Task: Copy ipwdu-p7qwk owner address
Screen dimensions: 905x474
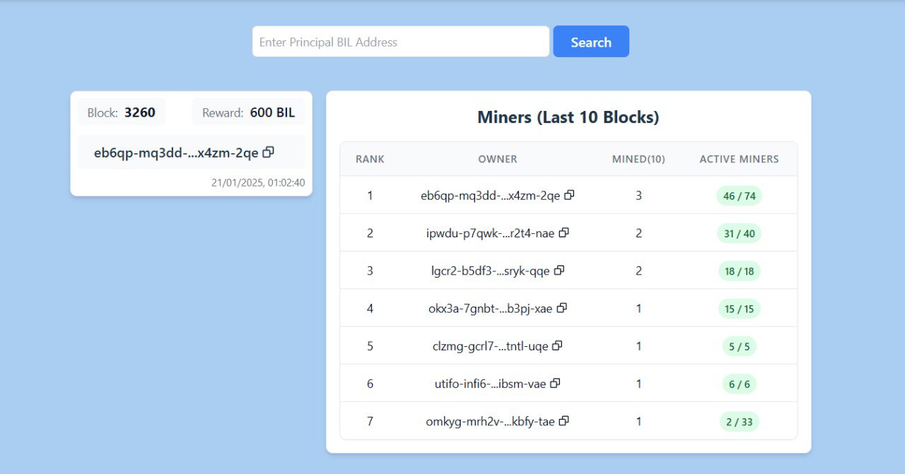Action: coord(564,232)
